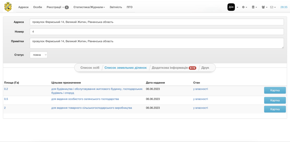The image size is (290, 142).
Task: Click у власності in the 0.5 row
Action: pyautogui.click(x=201, y=99)
